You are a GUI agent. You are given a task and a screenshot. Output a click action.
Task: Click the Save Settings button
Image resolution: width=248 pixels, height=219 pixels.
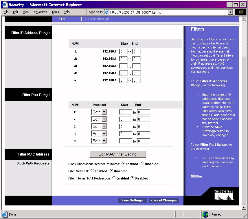132,200
